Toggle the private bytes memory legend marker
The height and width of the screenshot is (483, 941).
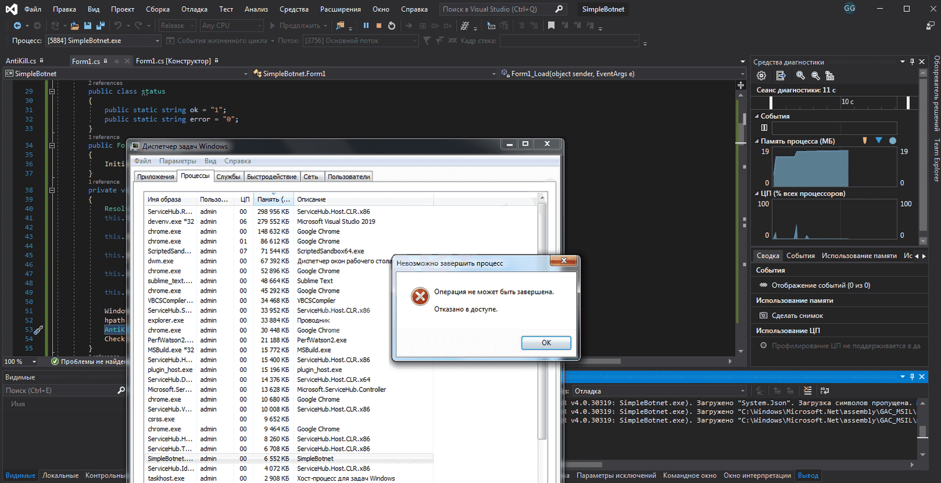(893, 141)
